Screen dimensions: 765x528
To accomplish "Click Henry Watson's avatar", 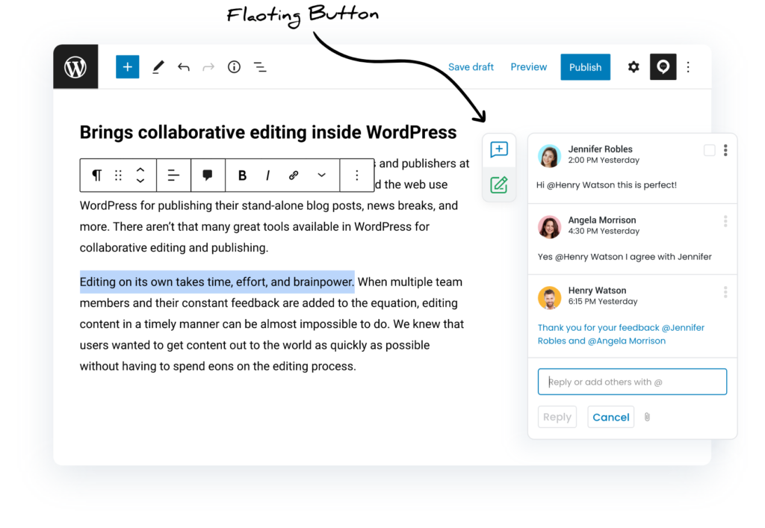I will 549,297.
